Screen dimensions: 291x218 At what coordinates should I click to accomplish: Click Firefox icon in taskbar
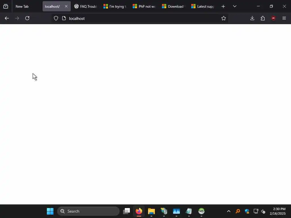pos(139,211)
